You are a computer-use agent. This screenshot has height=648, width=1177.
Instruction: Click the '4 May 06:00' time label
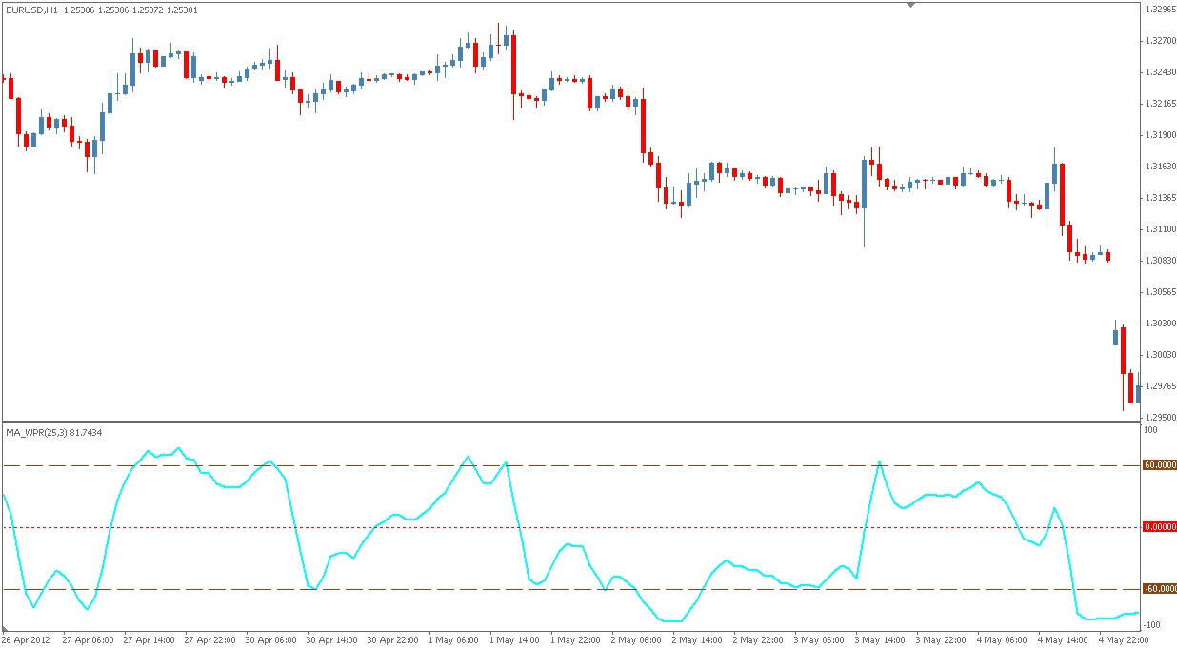click(x=1004, y=640)
